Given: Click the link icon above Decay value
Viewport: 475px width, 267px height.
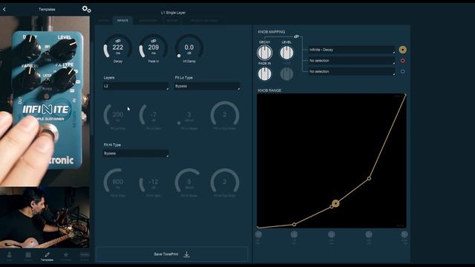Looking at the screenshot, I should [x=118, y=41].
